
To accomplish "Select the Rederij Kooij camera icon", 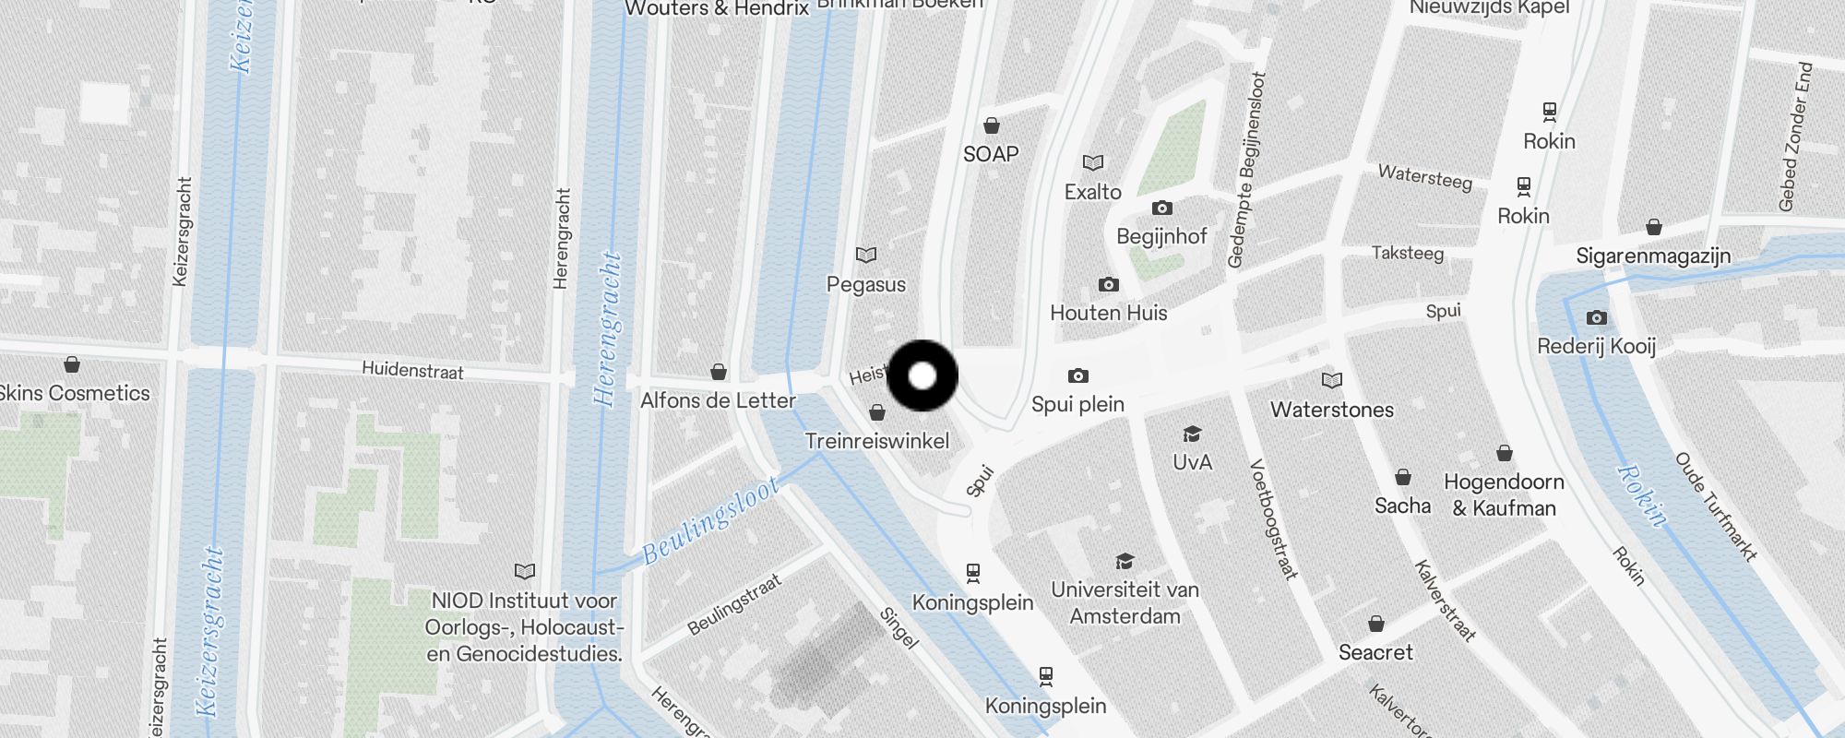I will [x=1597, y=317].
